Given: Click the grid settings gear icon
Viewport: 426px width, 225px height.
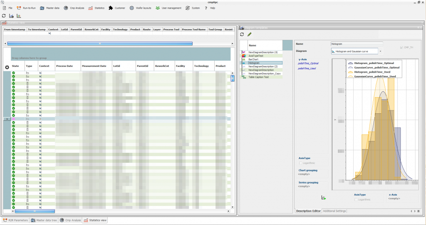Looking at the screenshot, I should point(7,67).
